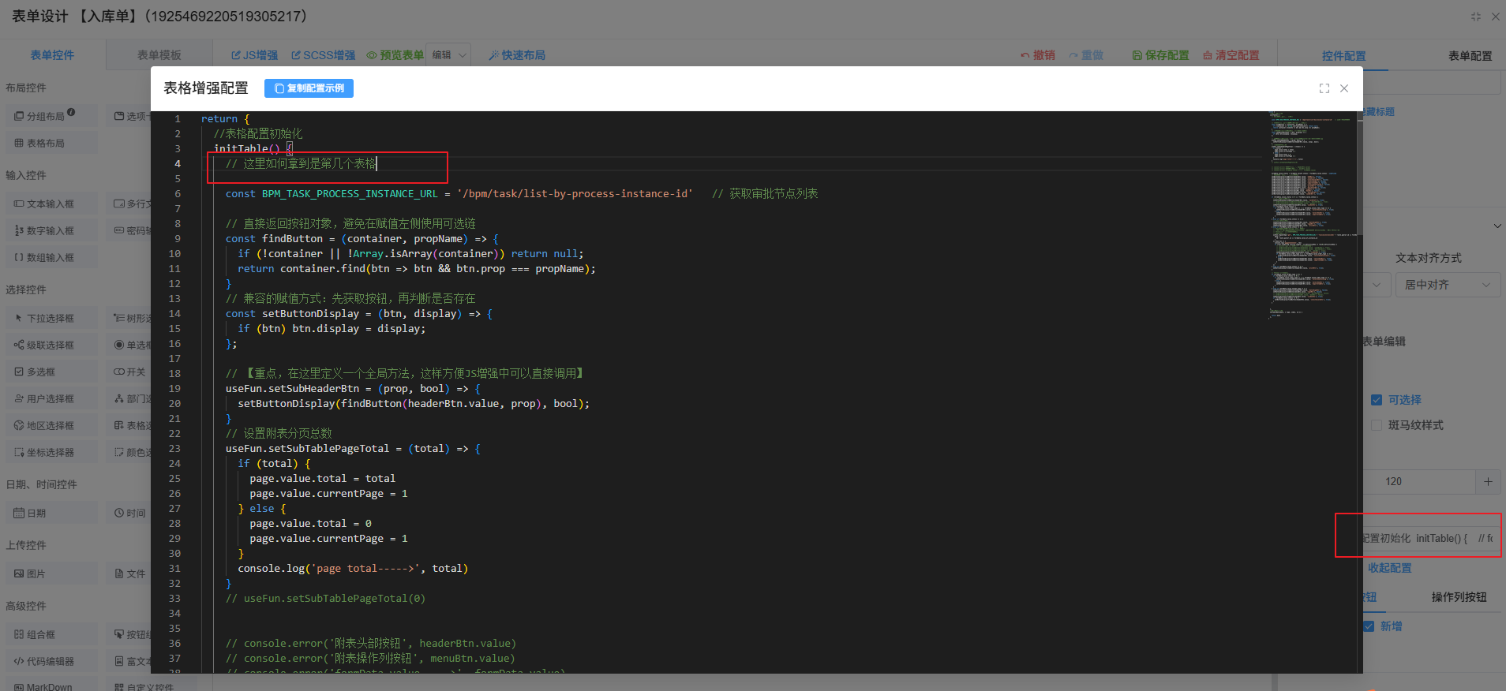Image resolution: width=1506 pixels, height=691 pixels.
Task: Collapse settings via 收起配置 link
Action: pos(1389,568)
